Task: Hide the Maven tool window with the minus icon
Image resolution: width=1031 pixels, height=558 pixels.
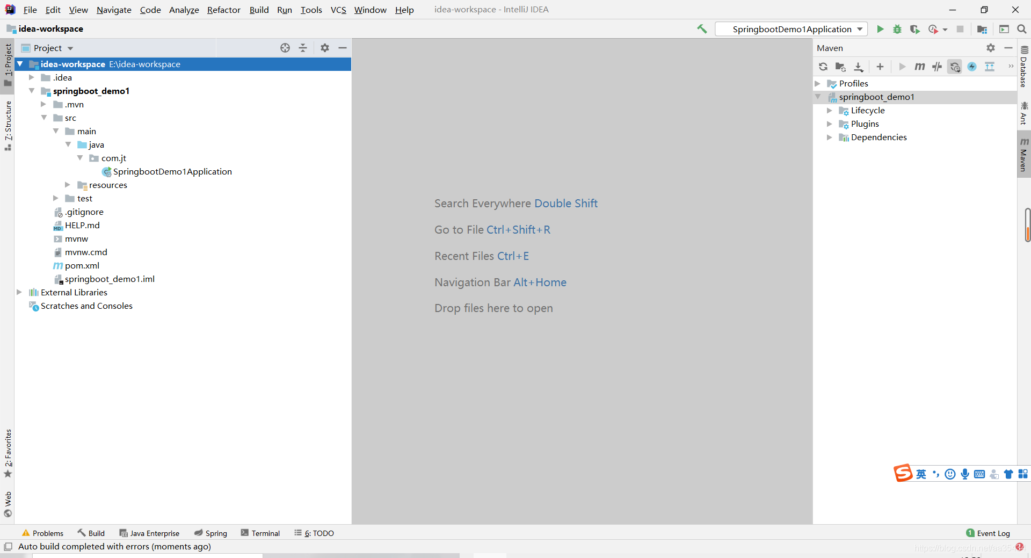Action: tap(1008, 48)
